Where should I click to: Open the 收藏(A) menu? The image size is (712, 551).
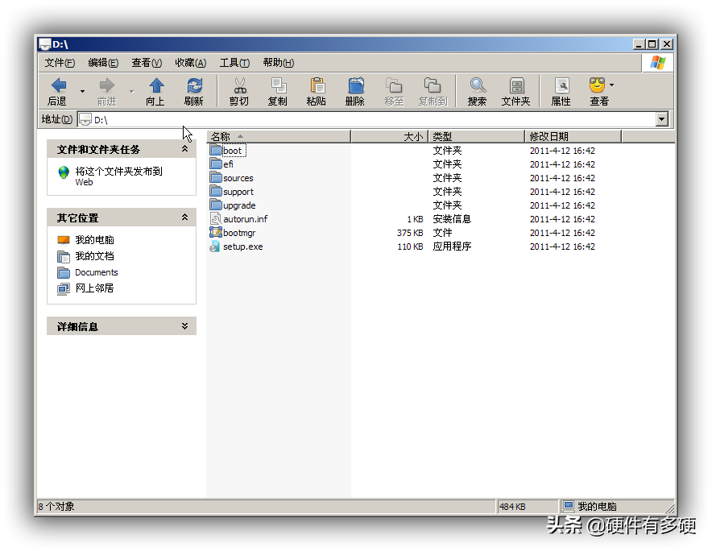[191, 63]
